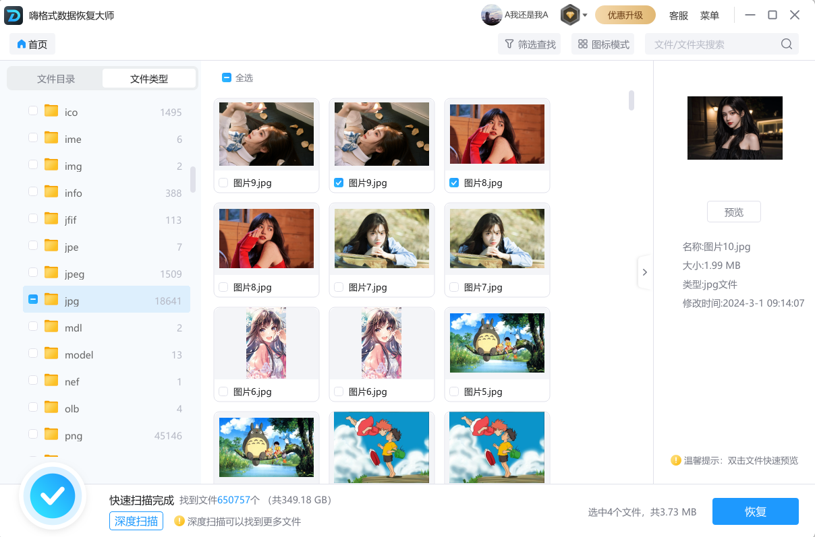Open dropdown arrow beside the VIP badge
815x537 pixels.
click(x=585, y=15)
